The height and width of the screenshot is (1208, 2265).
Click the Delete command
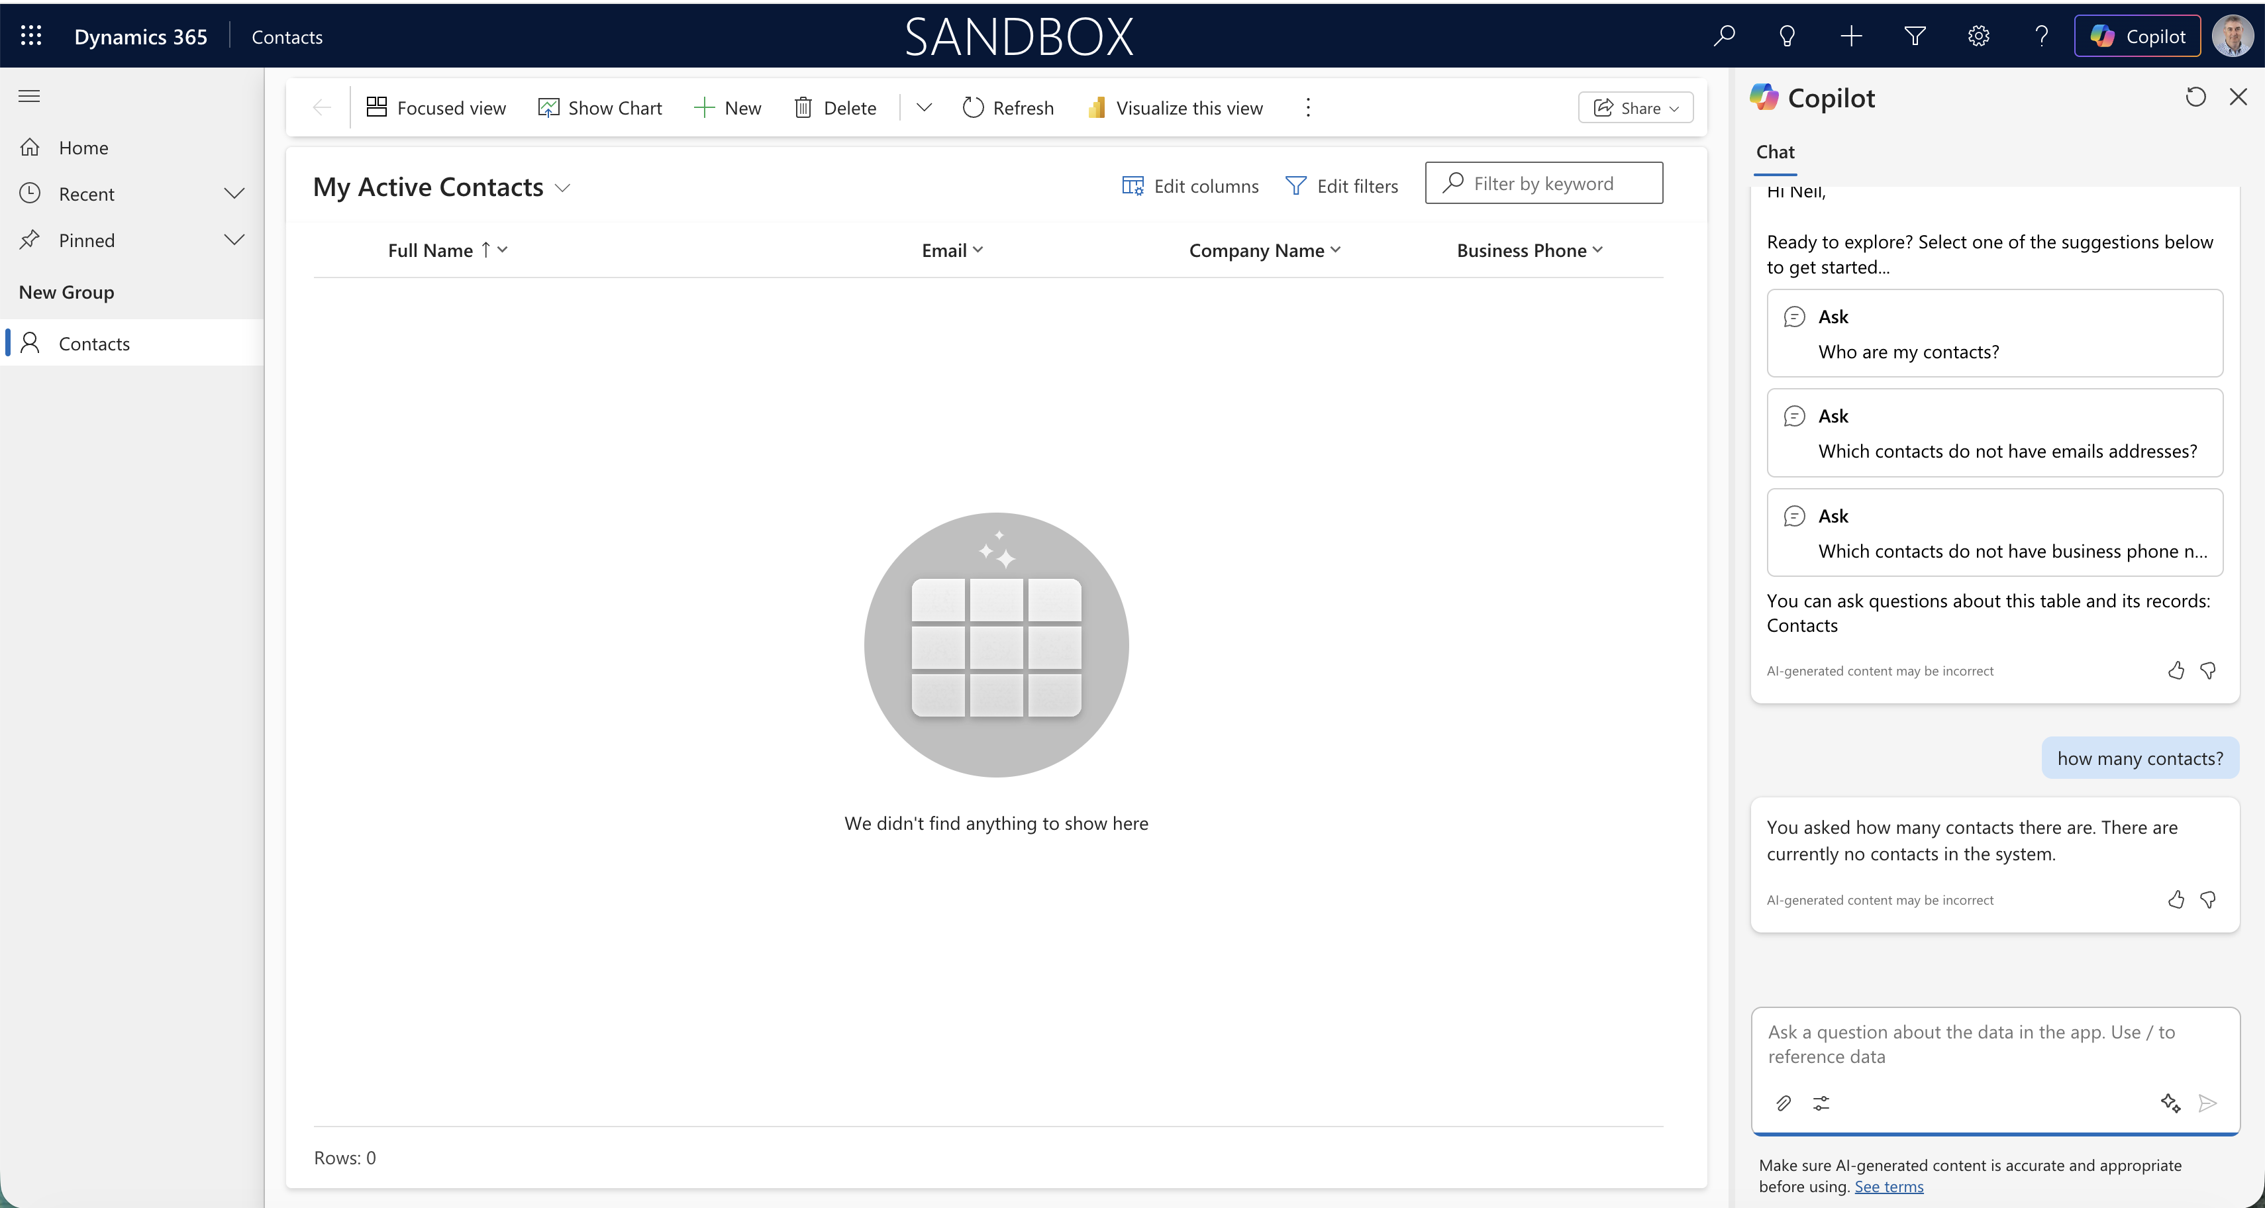point(835,108)
